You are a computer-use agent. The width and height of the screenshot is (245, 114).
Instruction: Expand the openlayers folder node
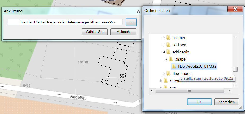coord(161,81)
